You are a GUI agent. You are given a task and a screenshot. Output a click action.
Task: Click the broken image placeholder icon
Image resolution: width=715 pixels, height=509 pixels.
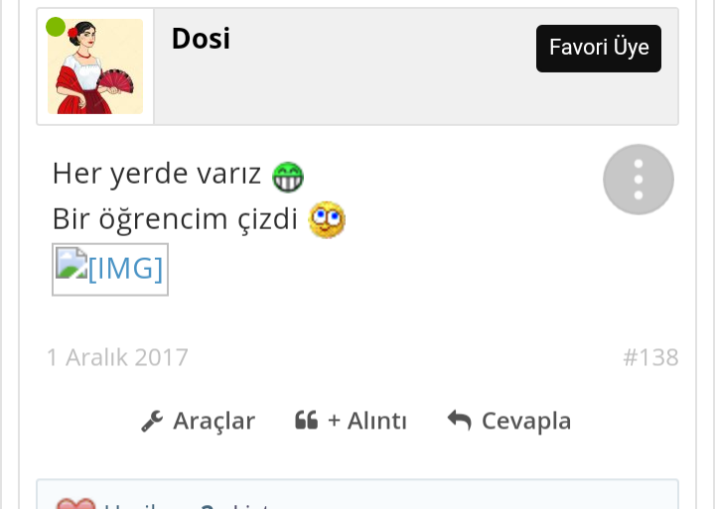pos(71,263)
